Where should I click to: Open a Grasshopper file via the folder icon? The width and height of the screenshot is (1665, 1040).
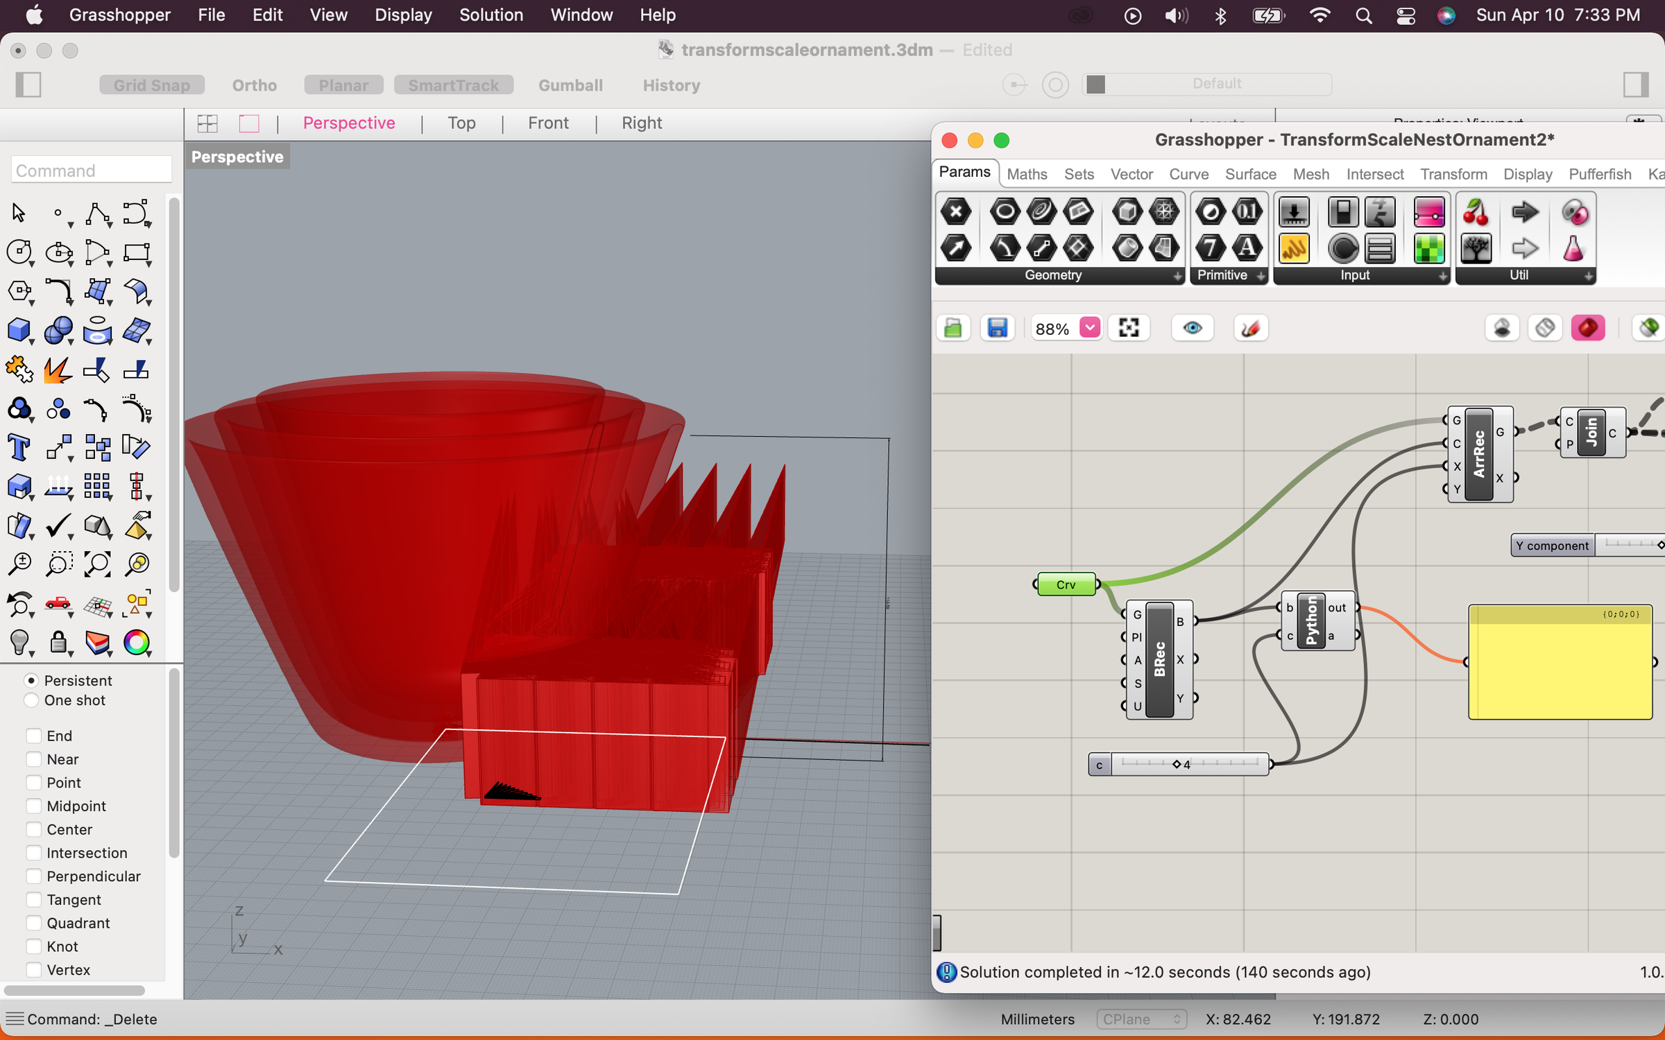[953, 327]
